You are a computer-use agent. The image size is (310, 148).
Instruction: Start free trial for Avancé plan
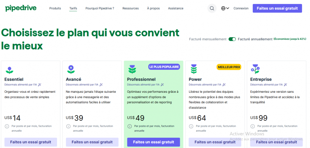tap(92, 142)
